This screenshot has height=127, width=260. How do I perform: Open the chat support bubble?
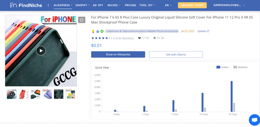click(254, 120)
